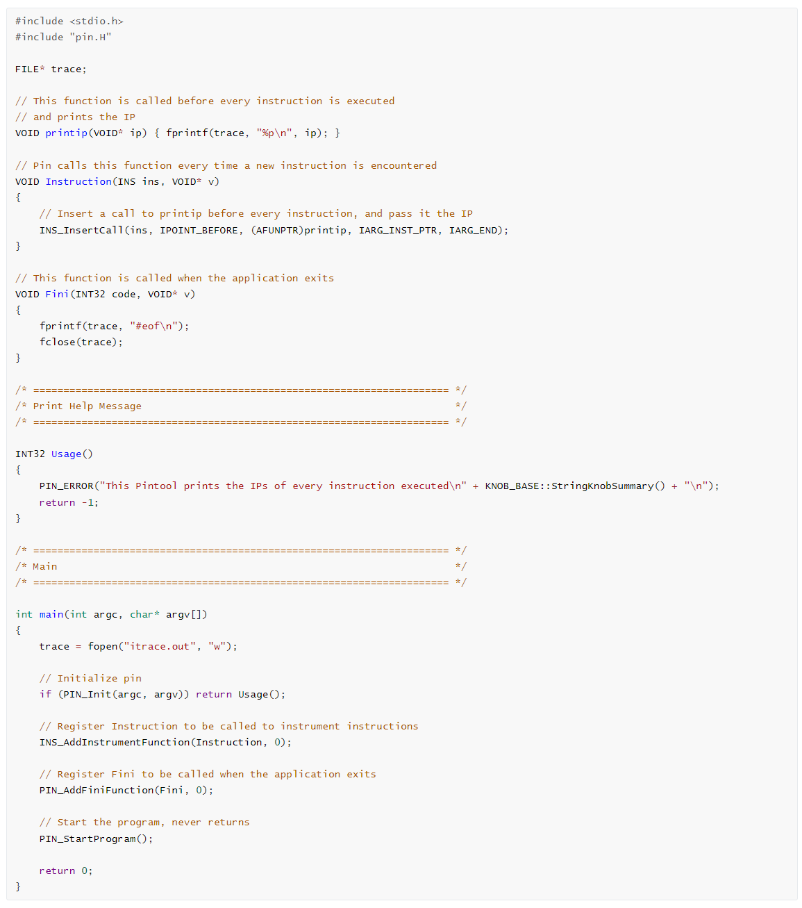Viewport: 802px width, 908px height.
Task: Click the PIN_AddFiniFunction line
Action: pos(126,790)
